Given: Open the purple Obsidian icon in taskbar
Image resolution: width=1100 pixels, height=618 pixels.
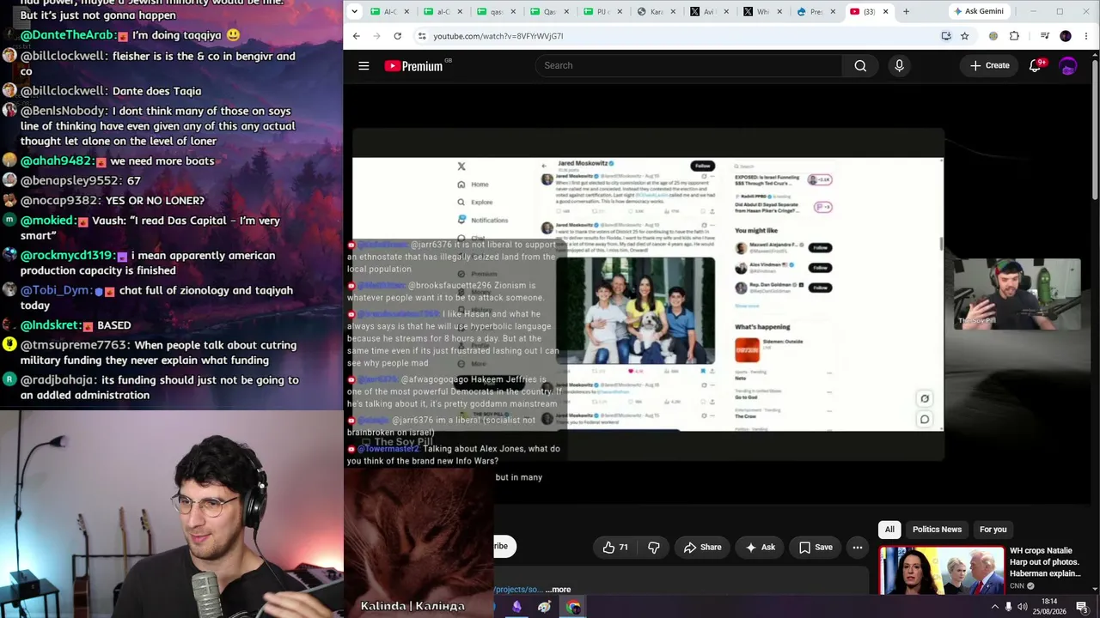Looking at the screenshot, I should click(516, 607).
